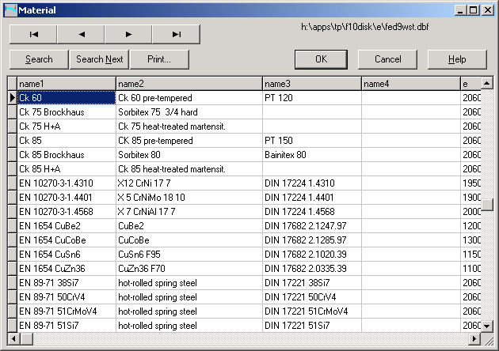The image size is (499, 351).
Task: Click the name2 column header
Action: pos(189,83)
